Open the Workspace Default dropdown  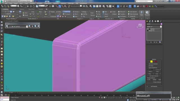click(26, 1)
